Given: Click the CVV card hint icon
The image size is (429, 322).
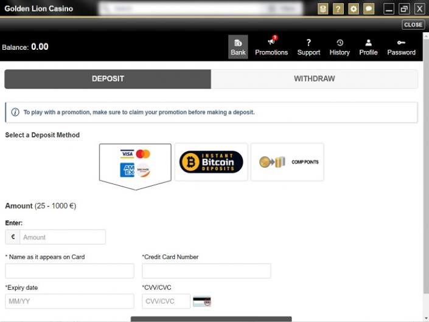Looking at the screenshot, I should point(201,301).
